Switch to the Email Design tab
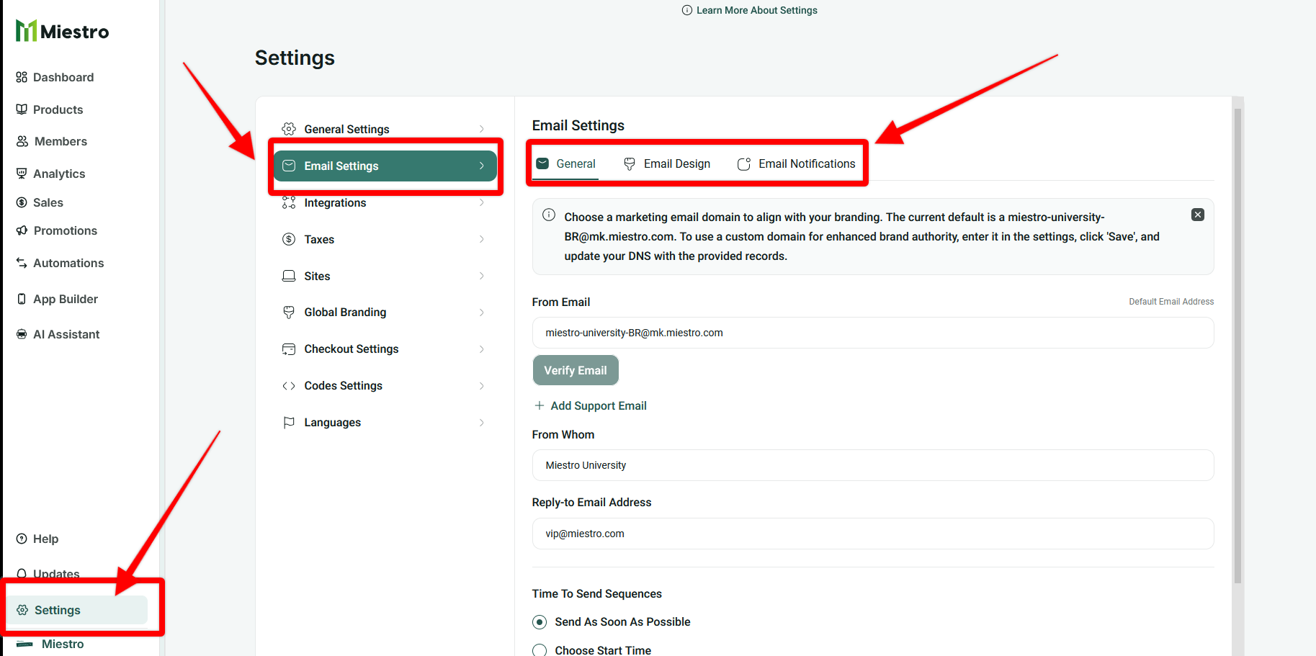The image size is (1316, 656). 667,164
